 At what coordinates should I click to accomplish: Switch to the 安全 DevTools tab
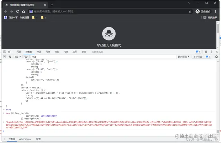(84, 52)
